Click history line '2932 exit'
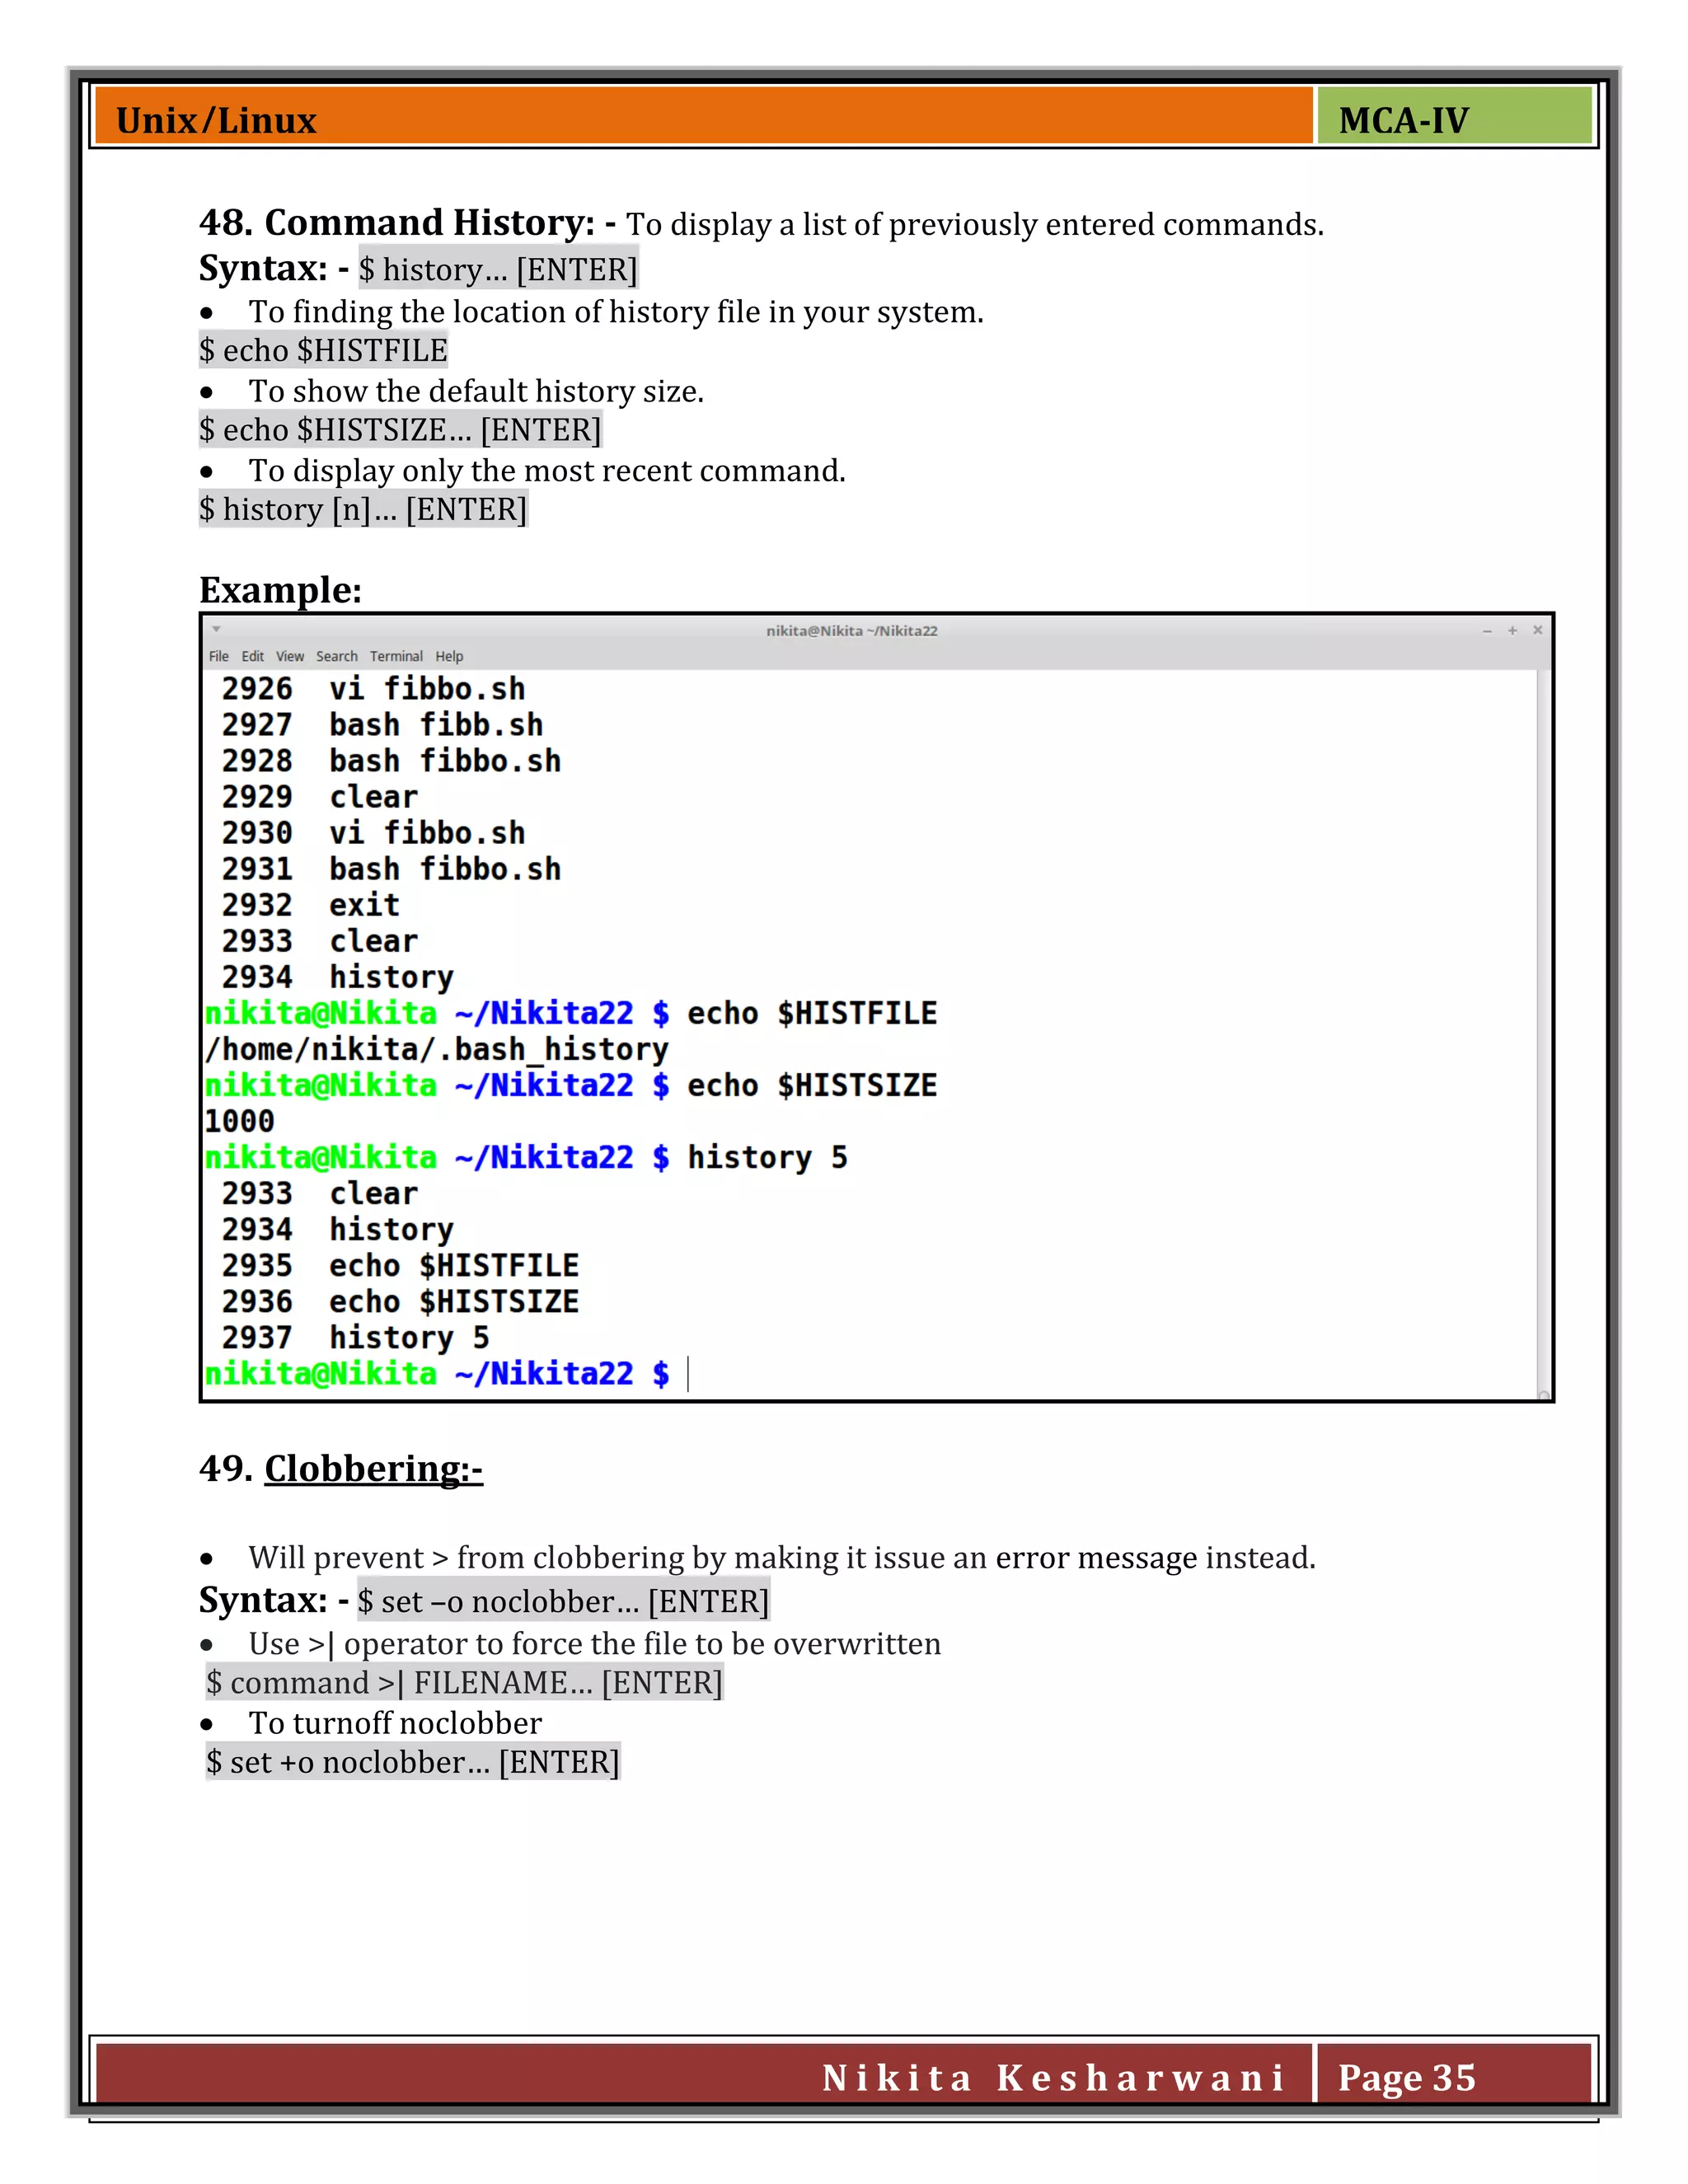 point(310,905)
